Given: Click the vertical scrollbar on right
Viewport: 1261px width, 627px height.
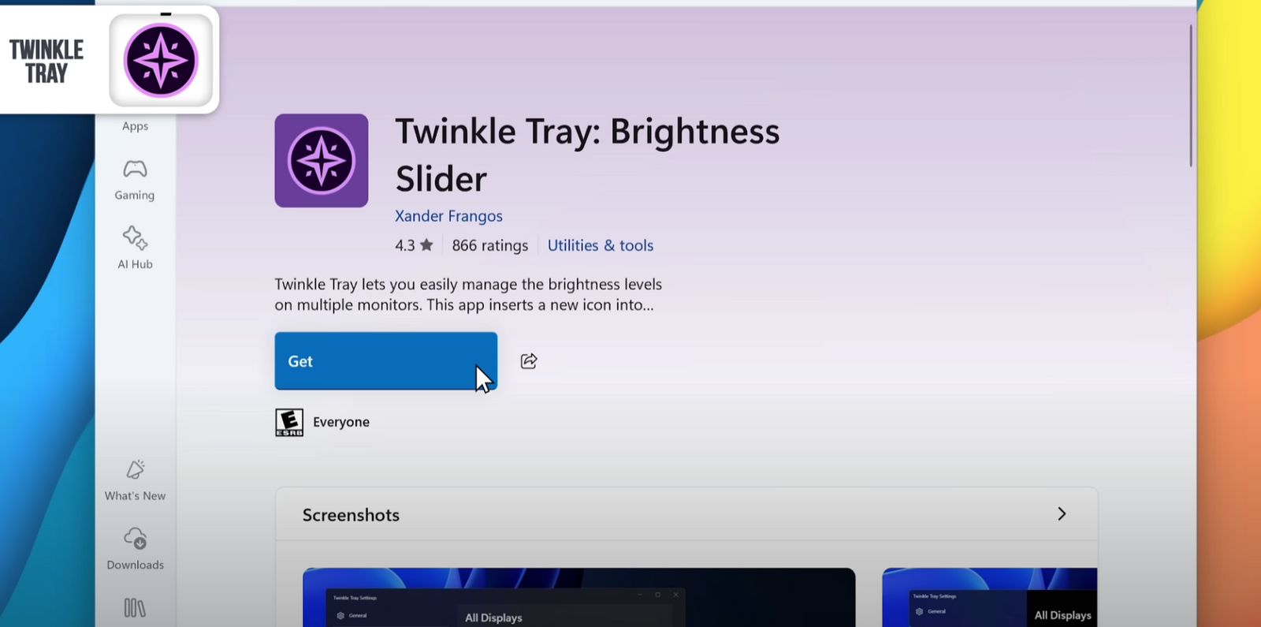Looking at the screenshot, I should point(1190,95).
